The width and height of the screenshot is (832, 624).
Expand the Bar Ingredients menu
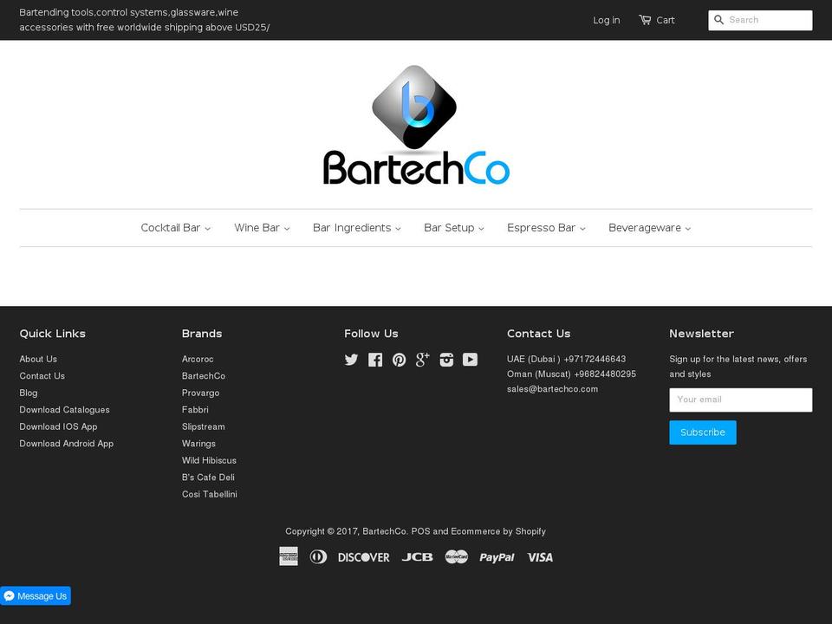[357, 228]
